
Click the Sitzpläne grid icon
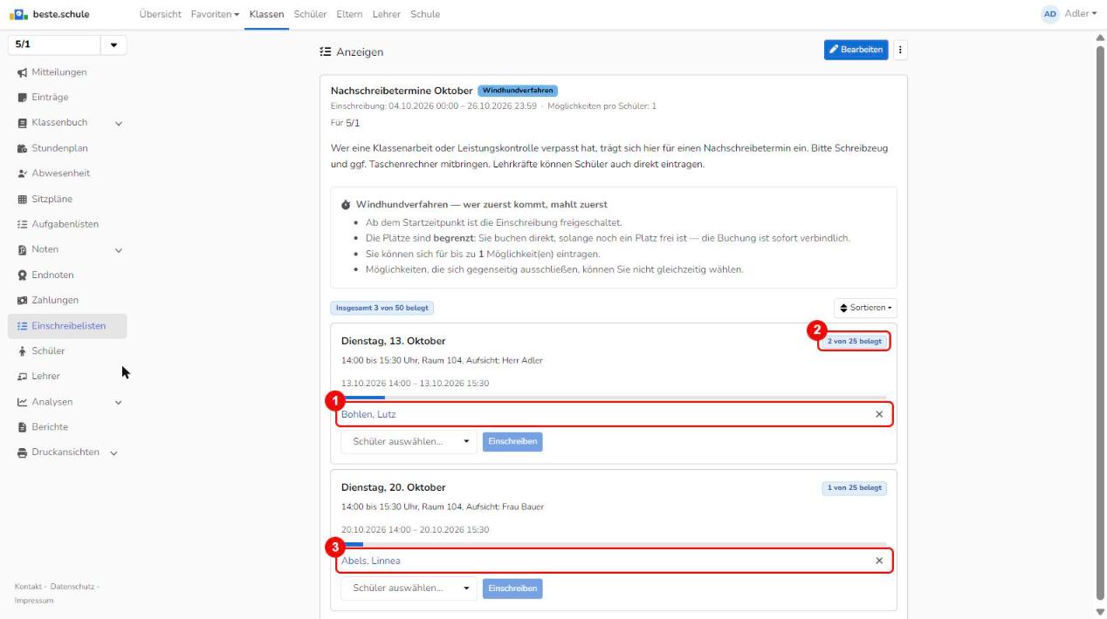[x=21, y=199]
